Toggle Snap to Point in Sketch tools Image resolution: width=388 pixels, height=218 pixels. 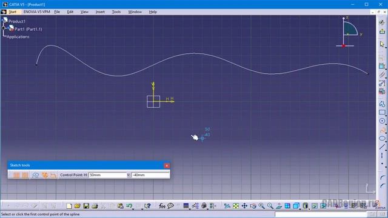coord(25,175)
